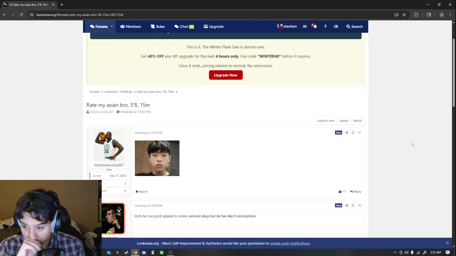The width and height of the screenshot is (456, 256).
Task: Open second poster's avatar with red border
Action: point(113,219)
